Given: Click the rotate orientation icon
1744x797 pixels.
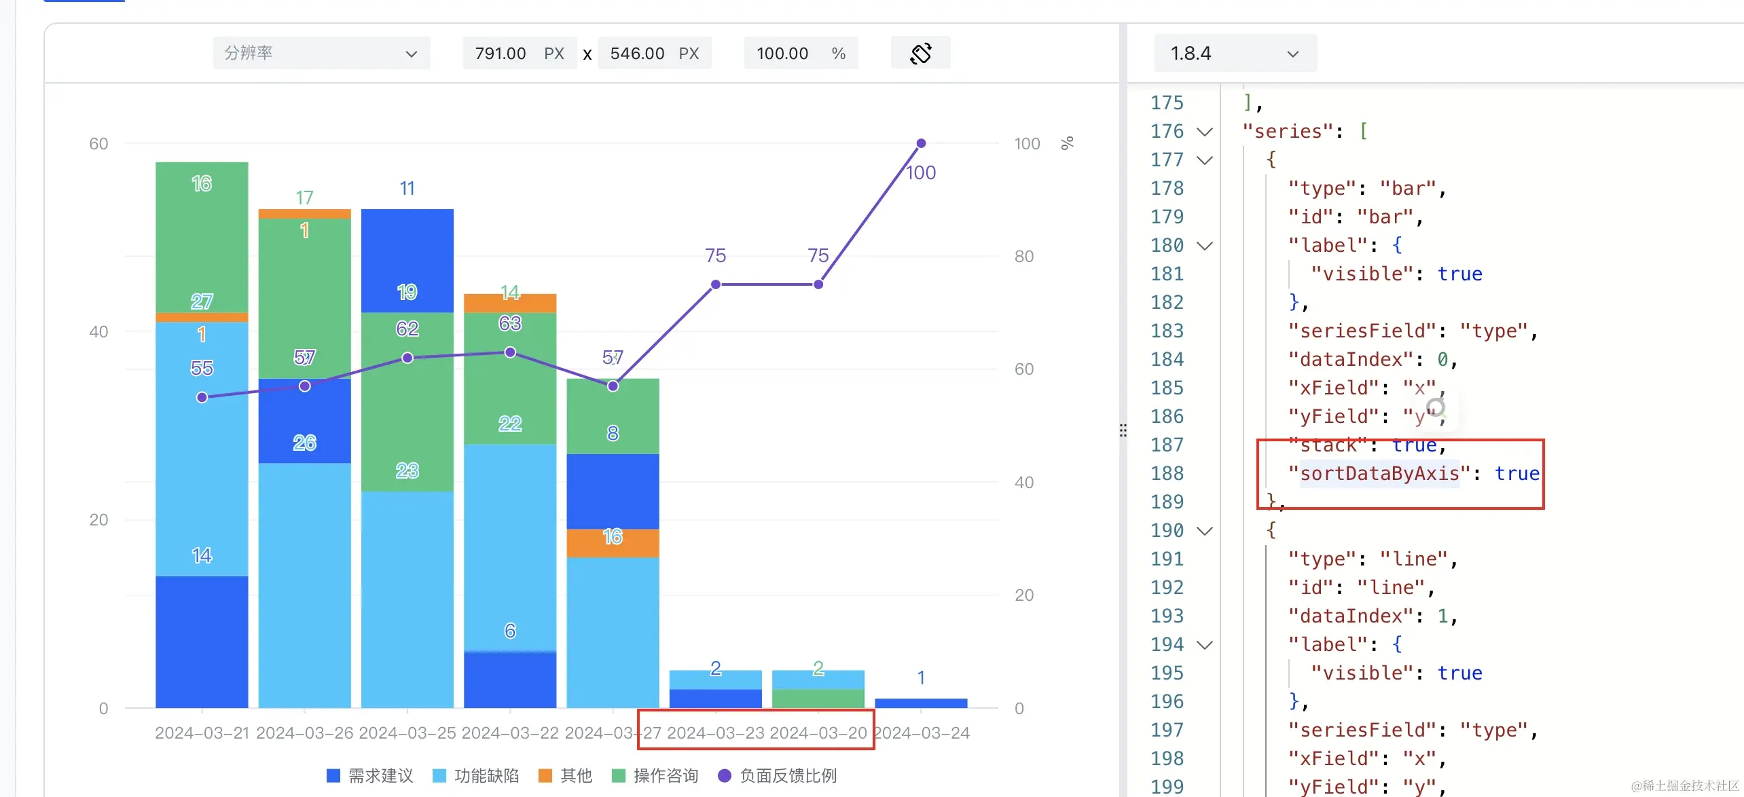Looking at the screenshot, I should tap(920, 53).
